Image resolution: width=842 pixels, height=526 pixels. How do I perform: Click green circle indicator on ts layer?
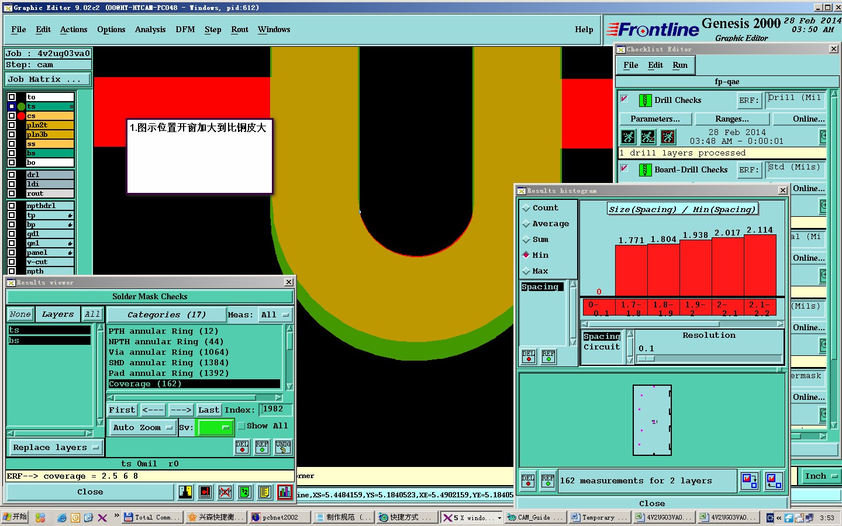click(x=22, y=106)
